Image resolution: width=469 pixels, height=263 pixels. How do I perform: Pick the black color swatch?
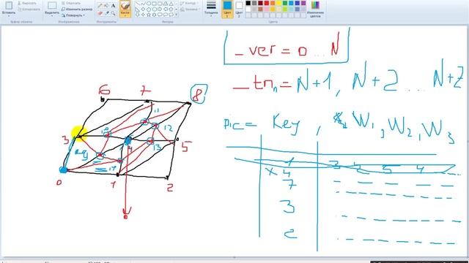(248, 4)
